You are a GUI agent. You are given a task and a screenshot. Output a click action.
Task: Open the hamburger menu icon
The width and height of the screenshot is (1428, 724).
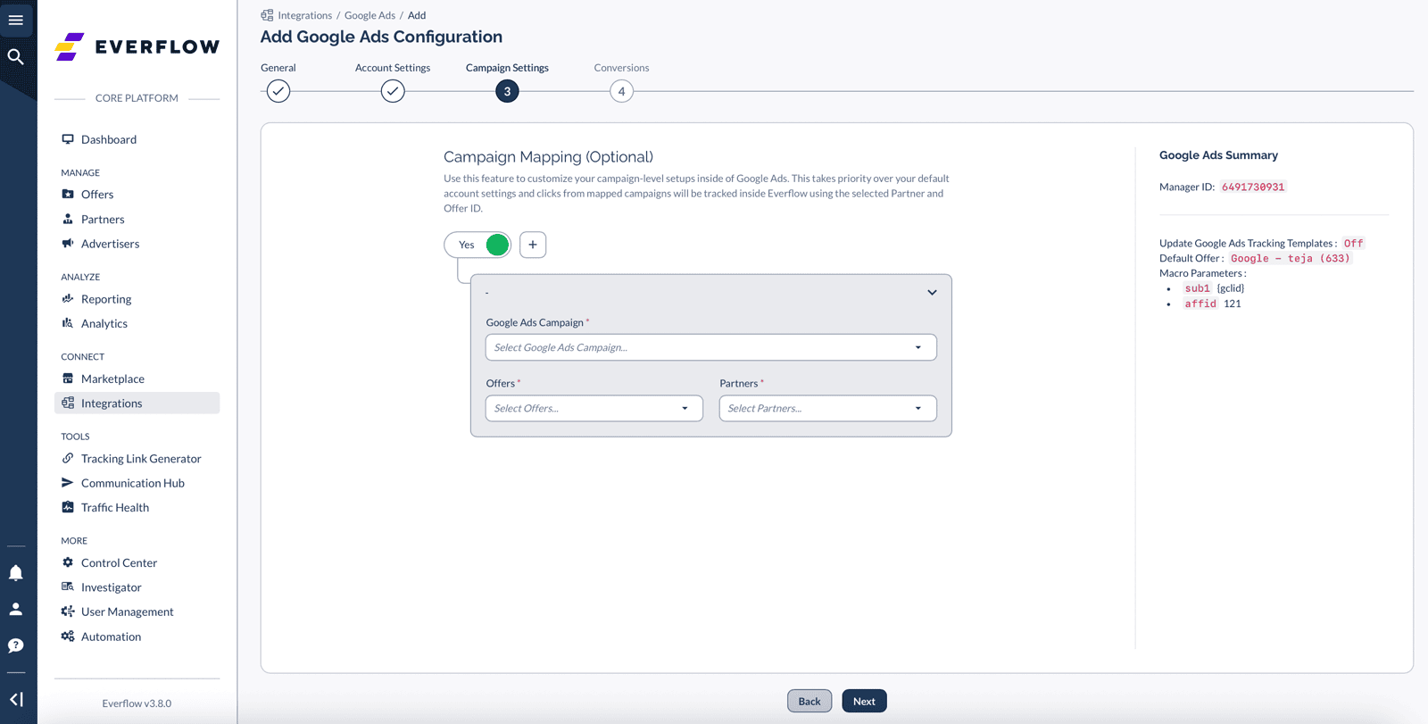pyautogui.click(x=16, y=20)
